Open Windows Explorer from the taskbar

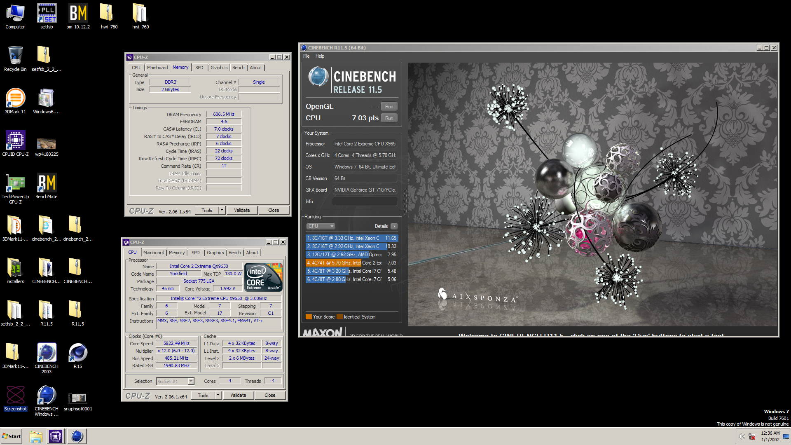pyautogui.click(x=36, y=436)
